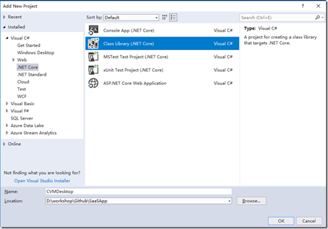Choose Console App (.NET Core) template name
Viewport: 328px width, 229px height.
click(129, 31)
